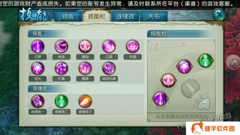
Task: Tap the 激励 skill in skill list
Action: (85, 46)
